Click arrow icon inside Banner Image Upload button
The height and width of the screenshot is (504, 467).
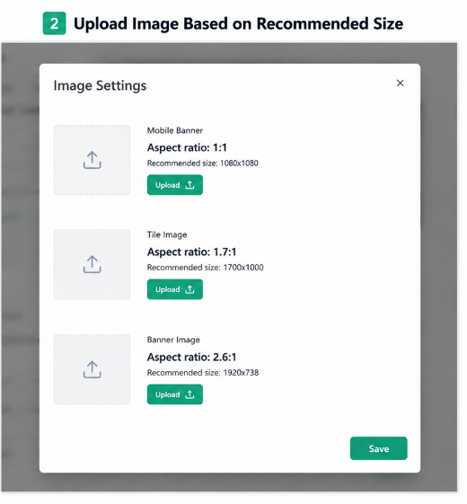coord(190,394)
